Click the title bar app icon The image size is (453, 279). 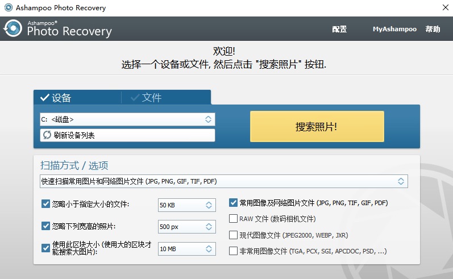coord(9,7)
